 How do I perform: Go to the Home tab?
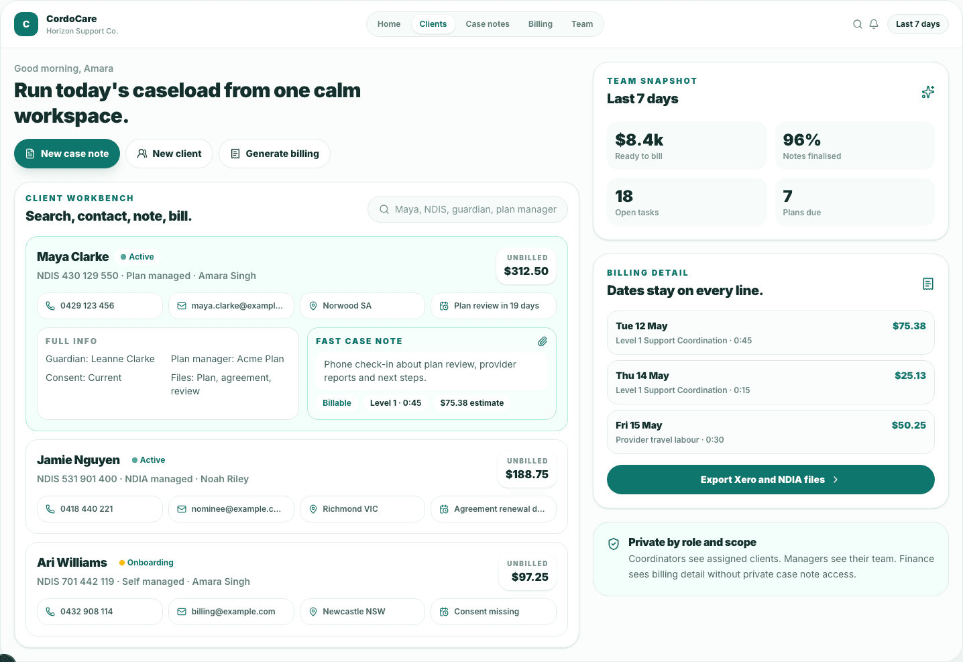(x=389, y=24)
